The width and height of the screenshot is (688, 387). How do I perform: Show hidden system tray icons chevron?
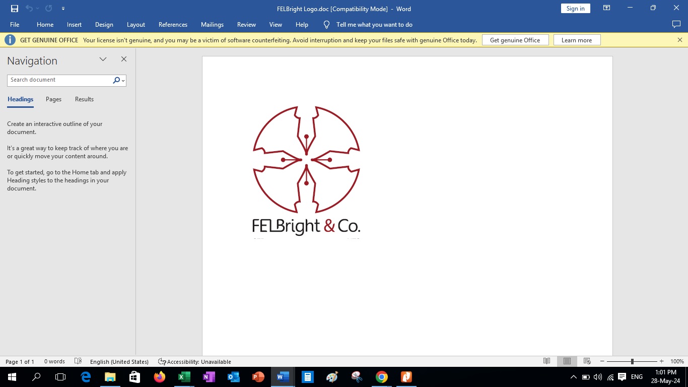(573, 377)
